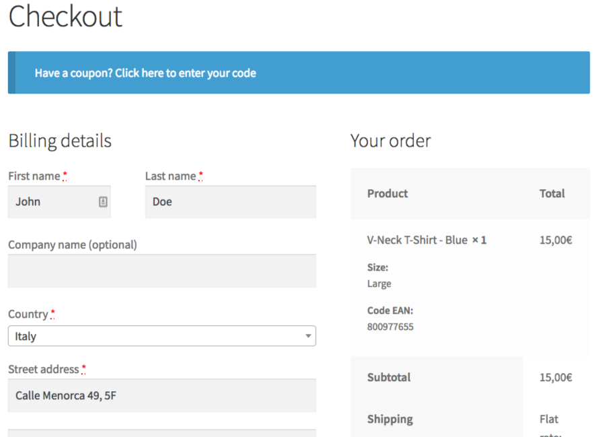Click the Checkout page title
This screenshot has height=437, width=607.
[65, 16]
